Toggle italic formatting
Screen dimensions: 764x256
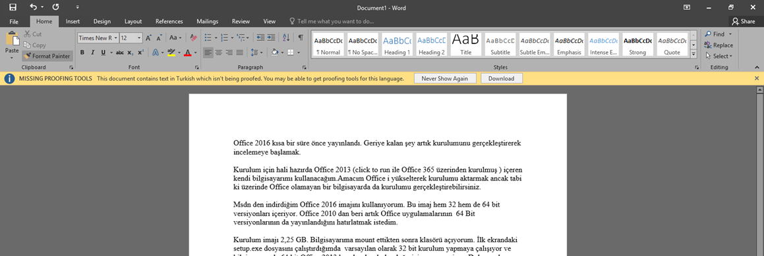click(x=93, y=52)
